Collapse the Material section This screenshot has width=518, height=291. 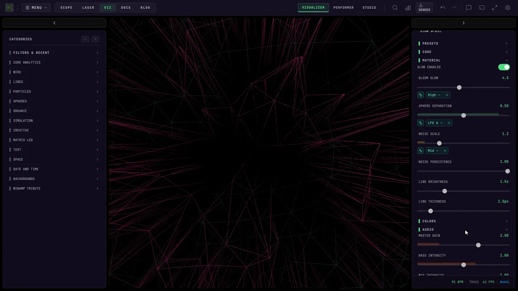pyautogui.click(x=463, y=60)
